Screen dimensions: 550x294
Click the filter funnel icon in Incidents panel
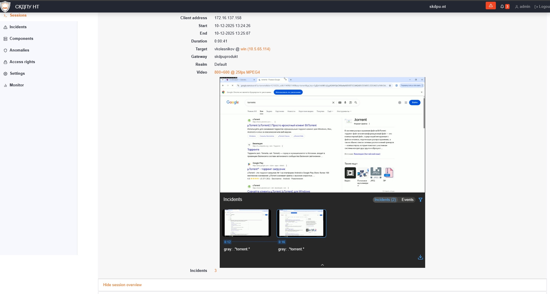click(x=420, y=200)
